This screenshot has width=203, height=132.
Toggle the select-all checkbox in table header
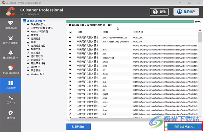coord(70,32)
